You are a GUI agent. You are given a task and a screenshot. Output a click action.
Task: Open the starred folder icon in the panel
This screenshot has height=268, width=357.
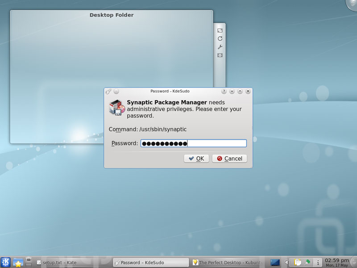(18, 262)
